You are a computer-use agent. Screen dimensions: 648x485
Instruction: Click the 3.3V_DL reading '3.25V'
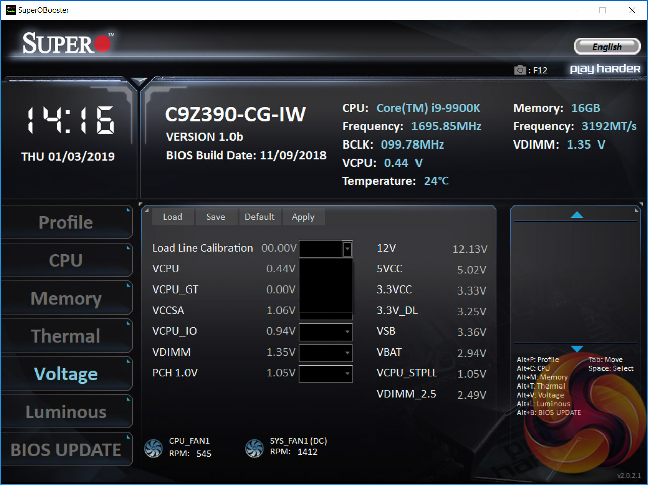(472, 312)
